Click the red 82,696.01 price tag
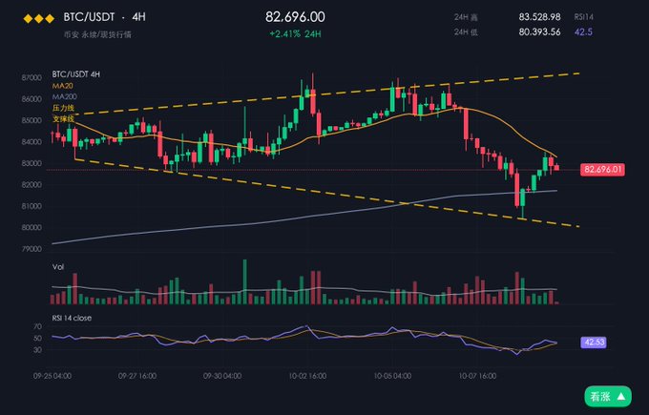649x415 pixels. click(602, 169)
